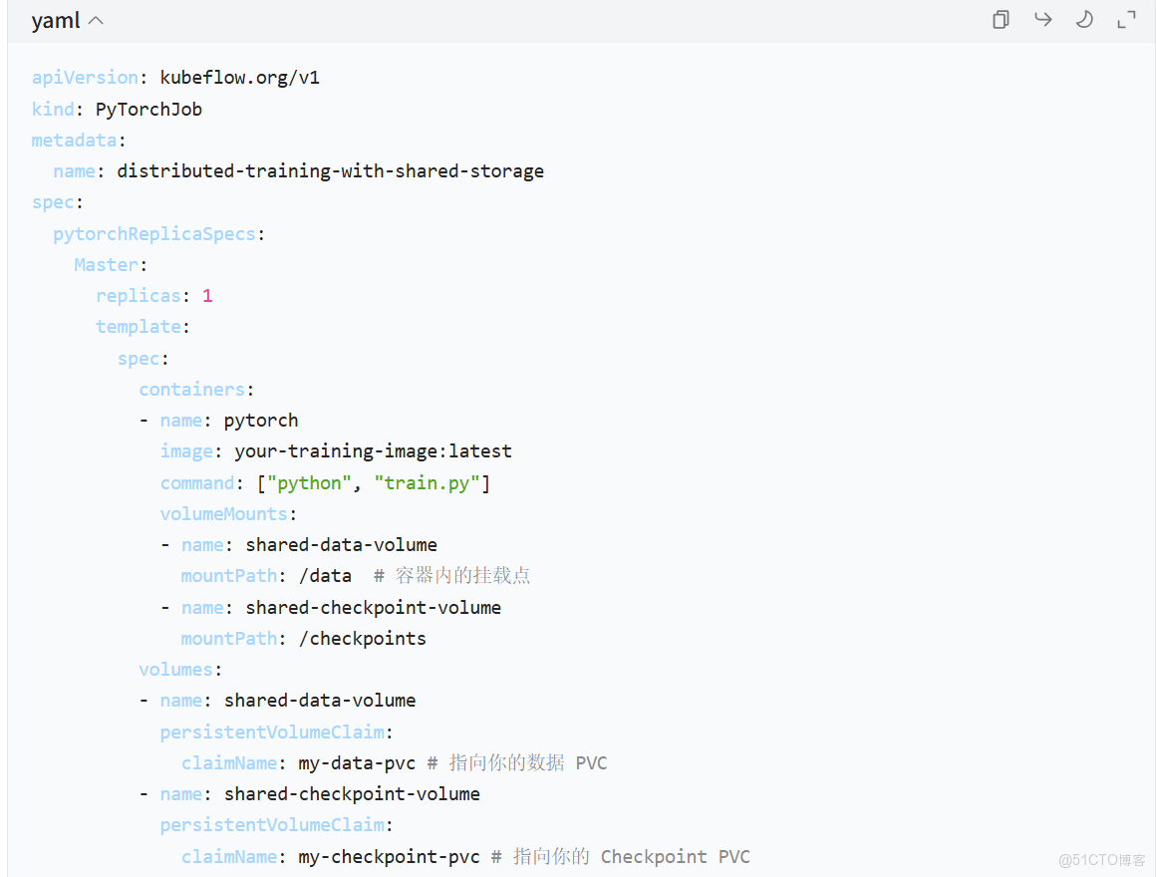Click the PyTorchJob kind value

(x=148, y=109)
